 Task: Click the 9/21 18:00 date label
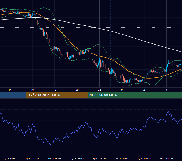coord(55,158)
